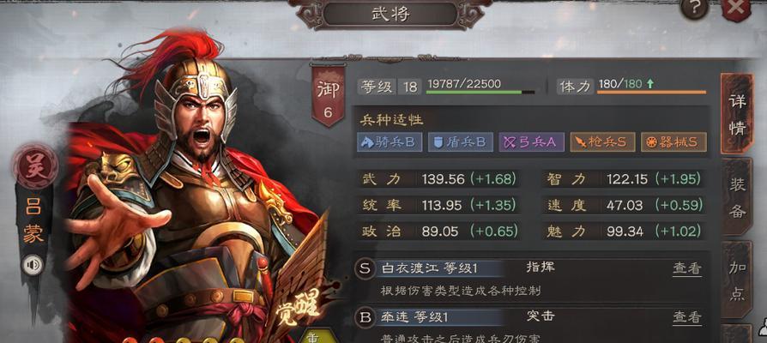Open the 加点 attribute points tab
767x343 pixels.
click(737, 280)
